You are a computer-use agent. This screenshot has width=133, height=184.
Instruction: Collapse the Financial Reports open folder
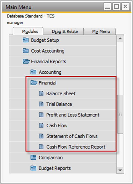pyautogui.click(x=26, y=61)
